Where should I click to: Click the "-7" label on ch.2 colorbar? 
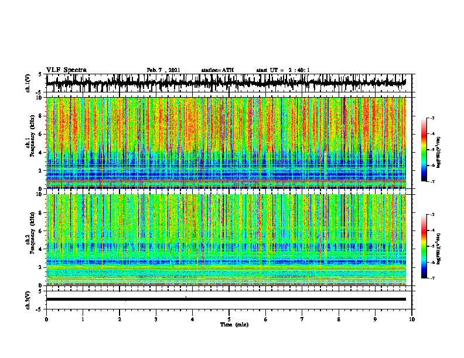pyautogui.click(x=432, y=278)
